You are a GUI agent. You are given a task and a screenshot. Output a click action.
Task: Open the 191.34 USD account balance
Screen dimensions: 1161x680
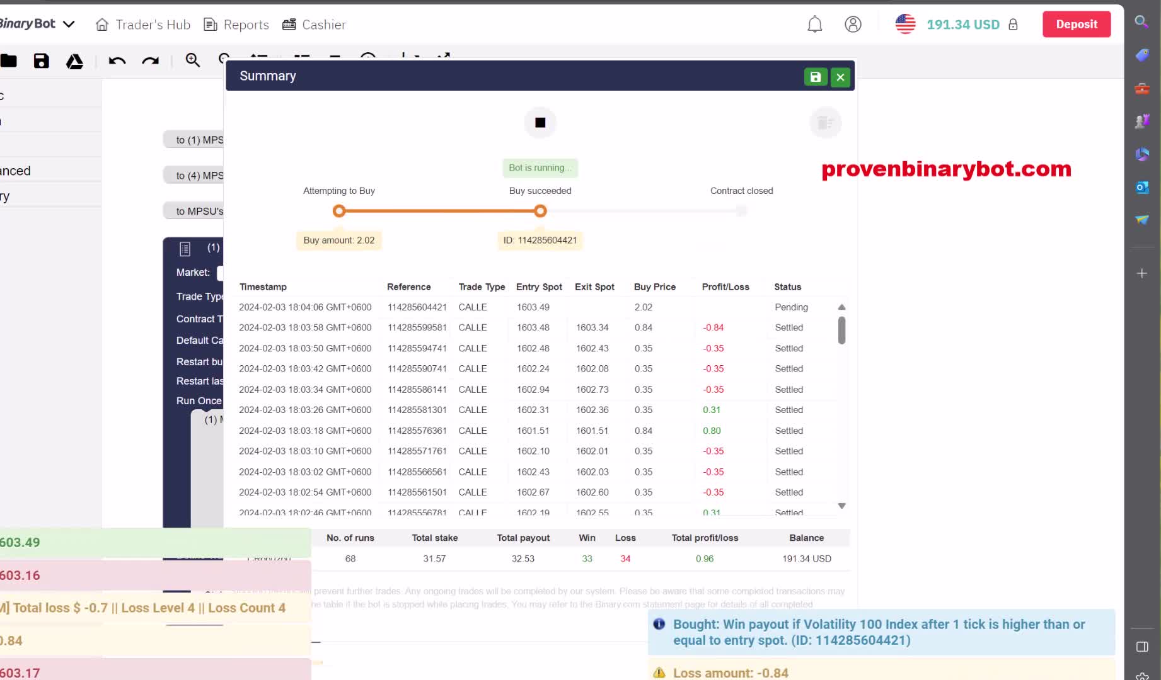(x=962, y=25)
